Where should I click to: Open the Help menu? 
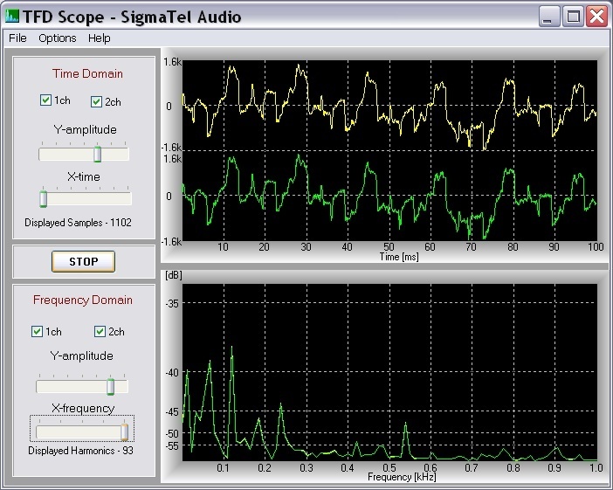(100, 38)
